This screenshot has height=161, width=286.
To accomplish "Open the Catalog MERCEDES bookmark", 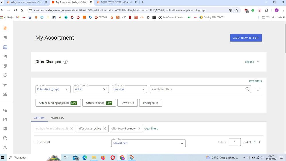I will pyautogui.click(x=211, y=17).
